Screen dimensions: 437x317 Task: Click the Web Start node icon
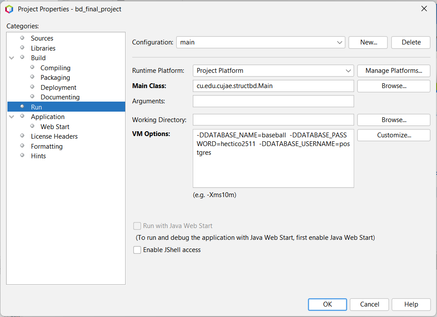[x=31, y=126]
